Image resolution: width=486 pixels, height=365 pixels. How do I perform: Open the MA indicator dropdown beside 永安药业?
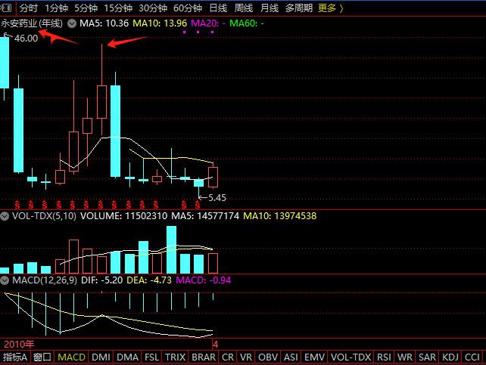(72, 23)
